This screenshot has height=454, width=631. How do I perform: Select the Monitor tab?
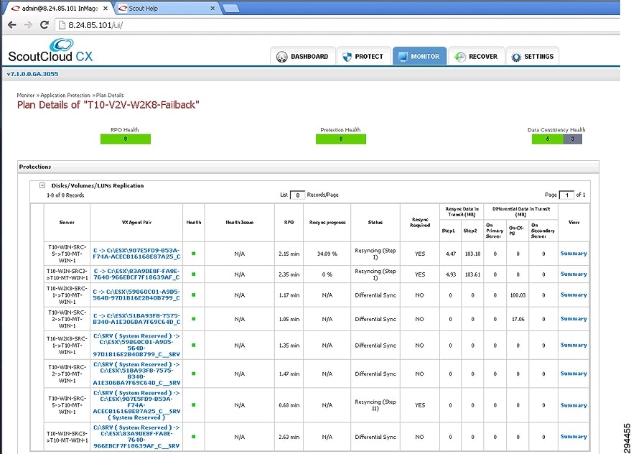pos(420,57)
